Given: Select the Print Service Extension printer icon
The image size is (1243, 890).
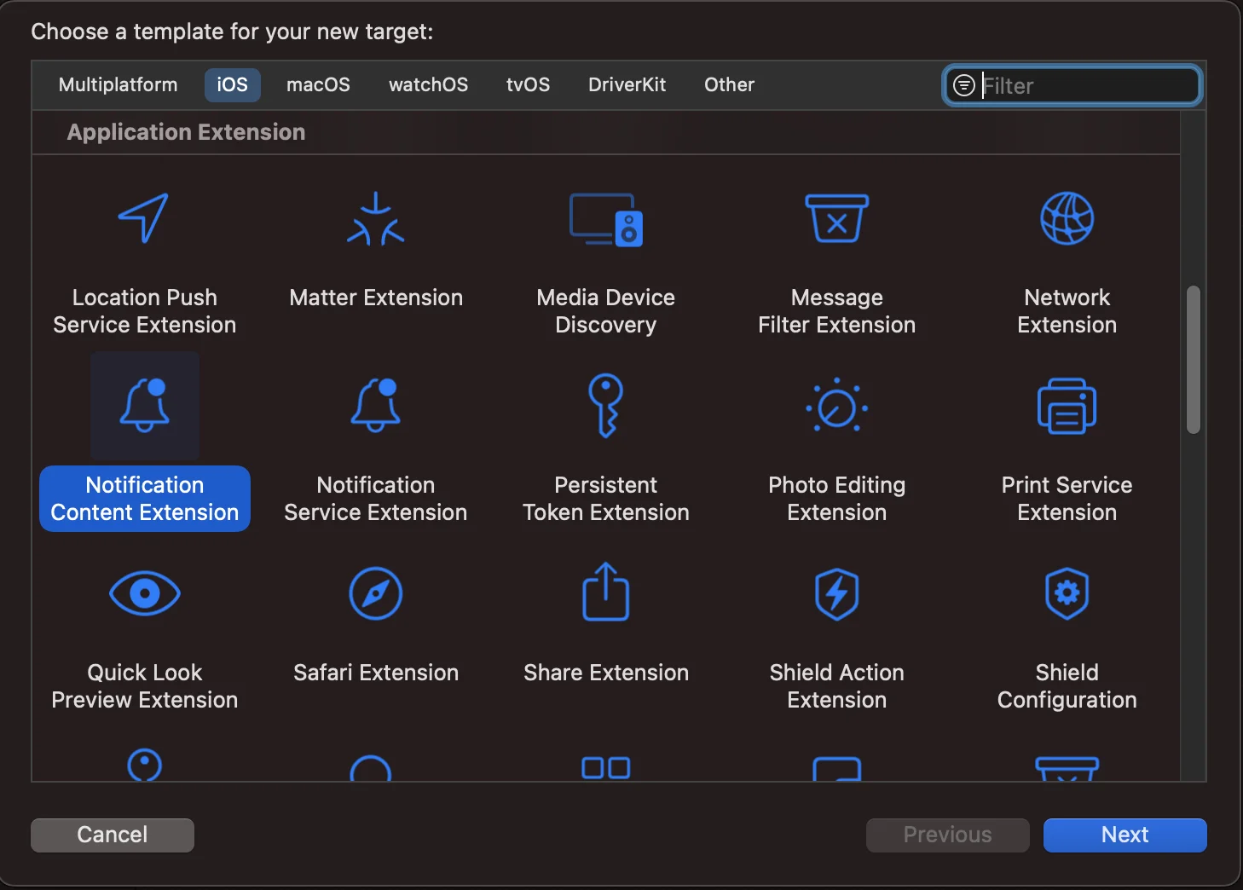Looking at the screenshot, I should [x=1067, y=407].
